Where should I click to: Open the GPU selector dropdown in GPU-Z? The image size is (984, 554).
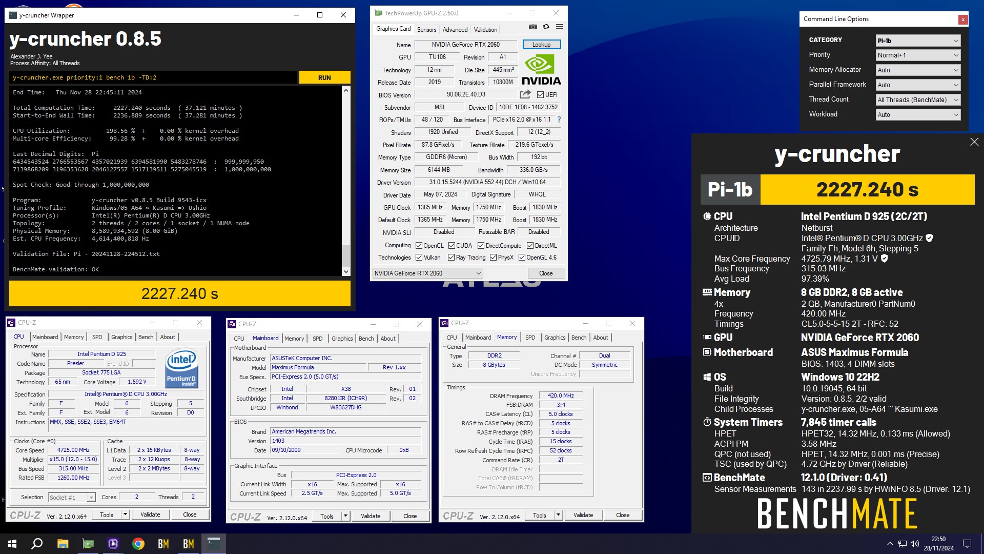tap(427, 273)
